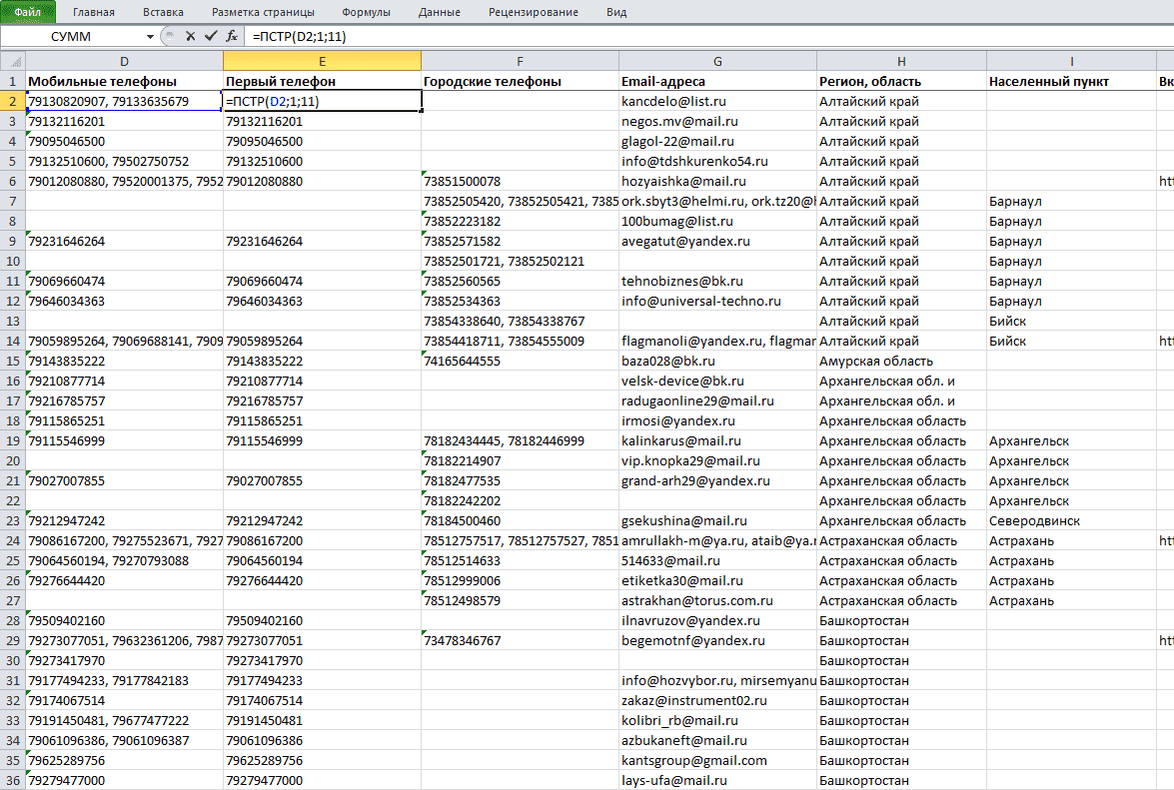Open the Рецензирование tab
Screen dimensions: 1174x790
tap(534, 12)
